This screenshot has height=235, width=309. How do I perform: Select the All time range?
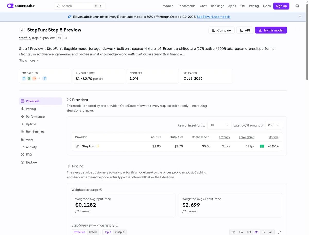tap(271, 232)
